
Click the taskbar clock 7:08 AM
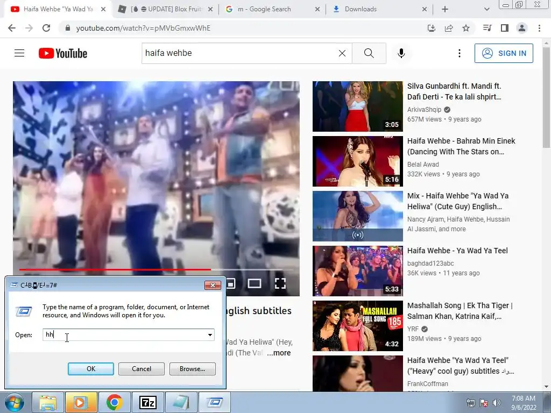tap(524, 403)
